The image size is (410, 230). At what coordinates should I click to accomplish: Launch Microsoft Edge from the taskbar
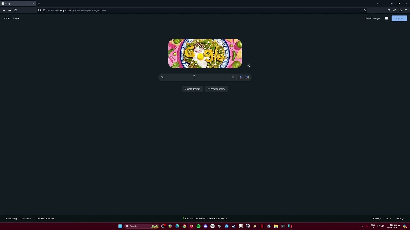click(x=177, y=226)
